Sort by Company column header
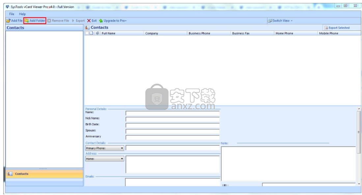This screenshot has height=195, width=362. (x=165, y=33)
